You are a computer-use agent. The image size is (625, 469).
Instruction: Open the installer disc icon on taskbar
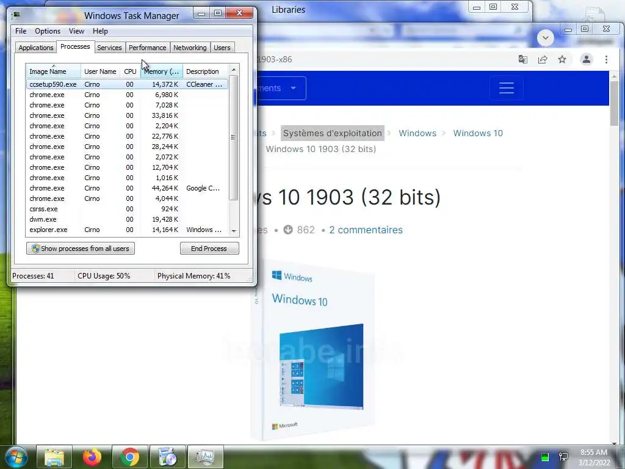click(x=167, y=457)
